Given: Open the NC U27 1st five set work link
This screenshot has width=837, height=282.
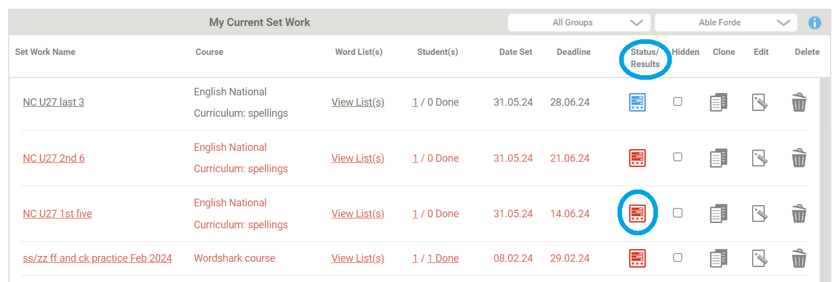Looking at the screenshot, I should (58, 214).
